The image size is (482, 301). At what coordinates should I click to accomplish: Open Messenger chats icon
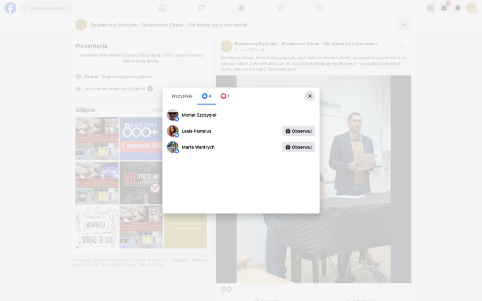point(444,8)
